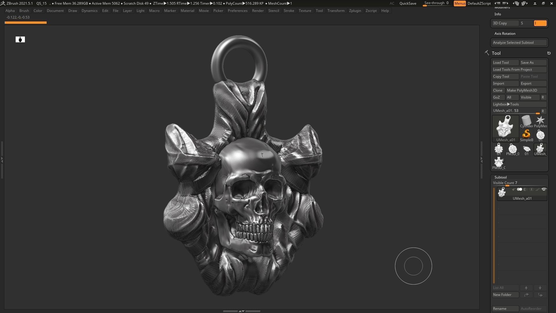Click the hand cursor icon in canvas corner
The image size is (556, 313).
[x=20, y=39]
